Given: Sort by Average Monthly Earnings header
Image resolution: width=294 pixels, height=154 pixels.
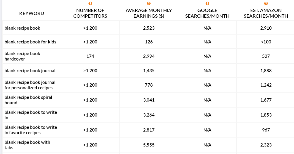Looking at the screenshot, I should tap(149, 13).
